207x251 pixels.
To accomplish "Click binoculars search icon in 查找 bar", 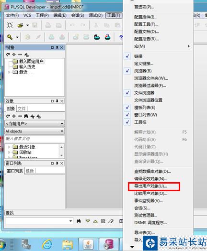I will coord(79,221).
